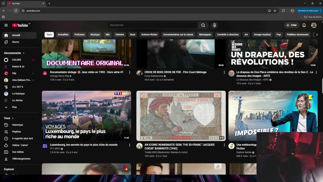323x182 pixels.
Task: Open options for CROIX DE BOIS video
Action: 224,73
